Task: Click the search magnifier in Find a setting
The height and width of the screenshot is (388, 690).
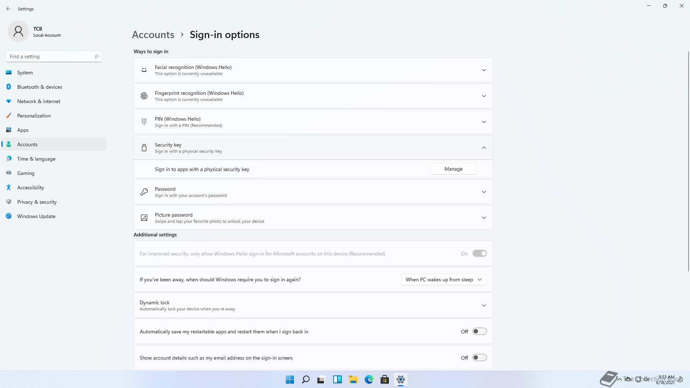Action: tap(97, 56)
